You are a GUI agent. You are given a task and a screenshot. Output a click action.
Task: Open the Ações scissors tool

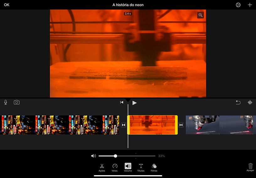tap(102, 168)
